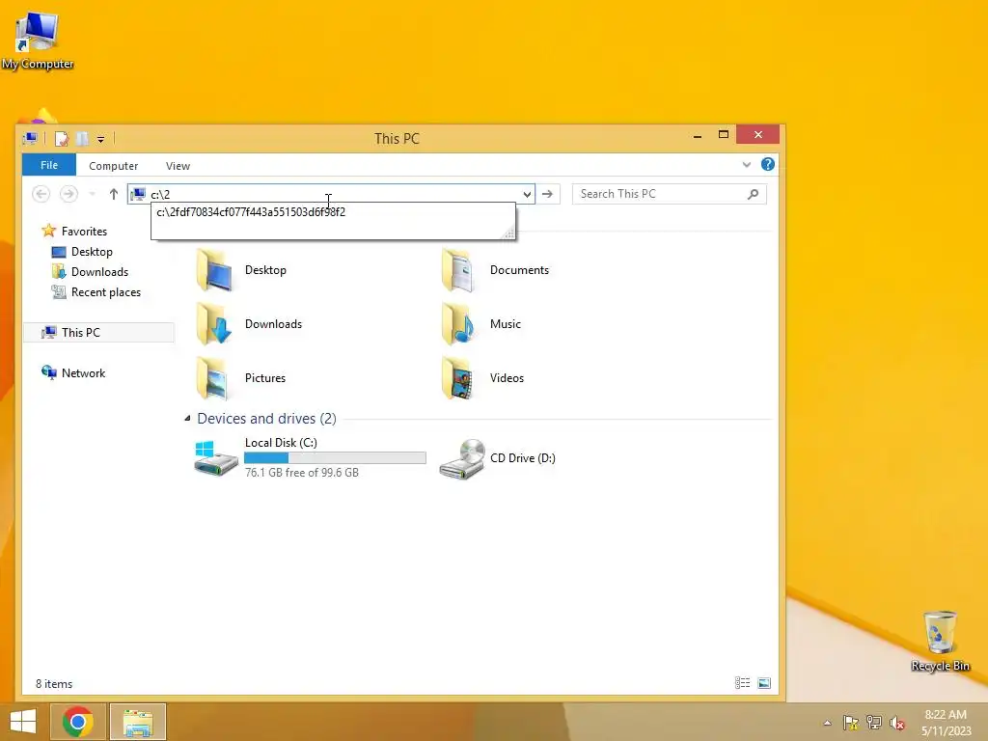Show hidden tray icons arrow
This screenshot has height=741, width=988.
tap(827, 723)
